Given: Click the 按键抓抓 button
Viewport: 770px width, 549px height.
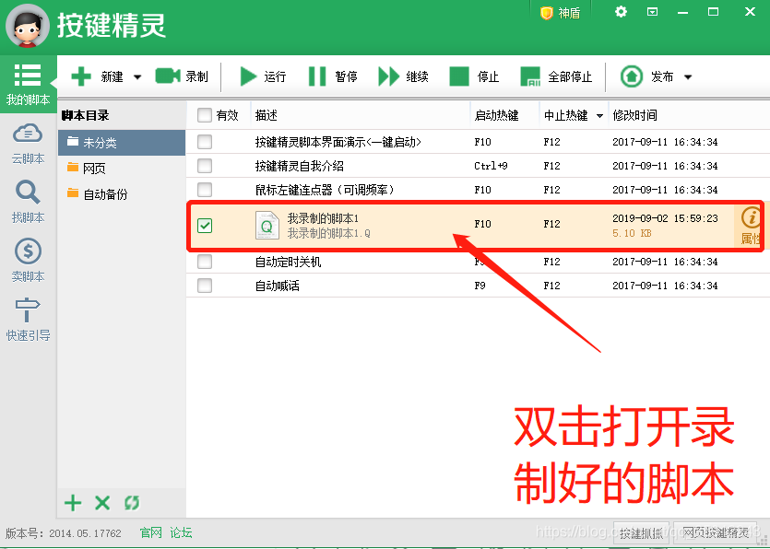Looking at the screenshot, I should (x=643, y=532).
